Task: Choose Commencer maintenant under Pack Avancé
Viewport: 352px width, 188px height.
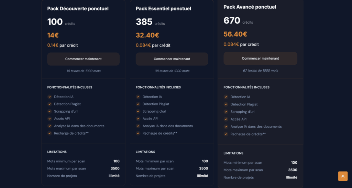Action: tap(260, 58)
